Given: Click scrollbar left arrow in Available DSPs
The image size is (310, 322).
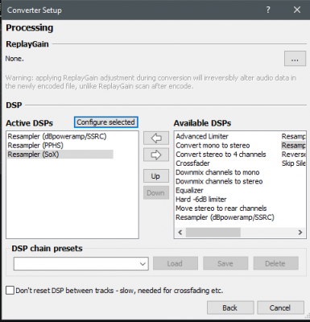Looking at the screenshot, I should (x=180, y=232).
